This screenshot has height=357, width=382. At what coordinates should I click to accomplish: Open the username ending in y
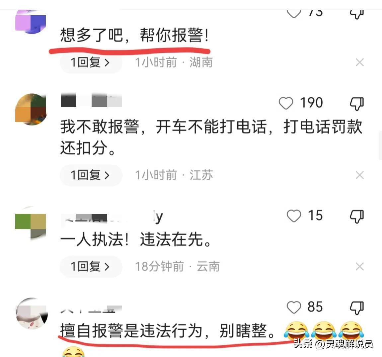[112, 217]
